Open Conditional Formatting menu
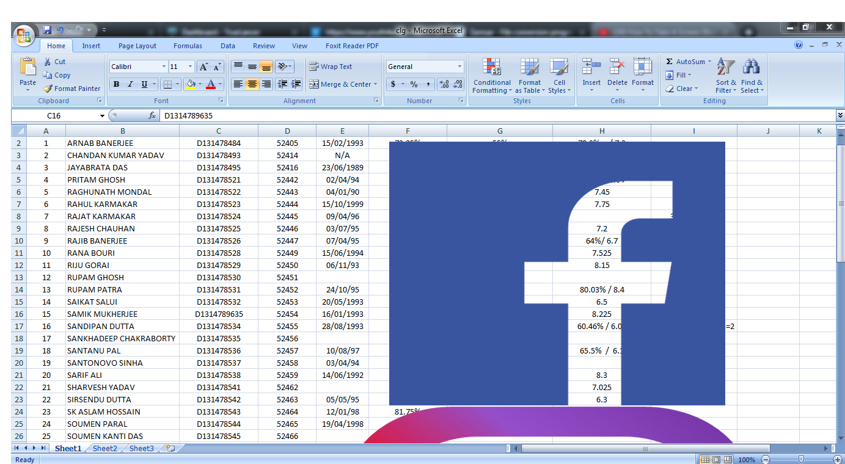This screenshot has height=464, width=845. tap(492, 76)
